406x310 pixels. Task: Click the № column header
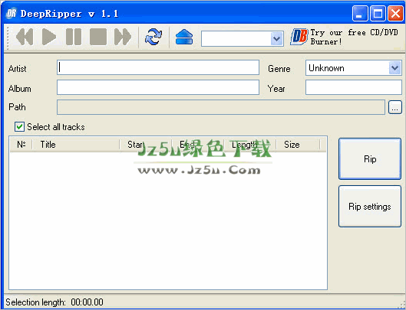pos(21,145)
